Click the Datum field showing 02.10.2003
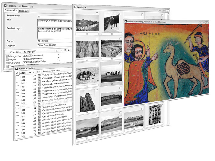This screenshot has width=215, height=161. [55, 41]
